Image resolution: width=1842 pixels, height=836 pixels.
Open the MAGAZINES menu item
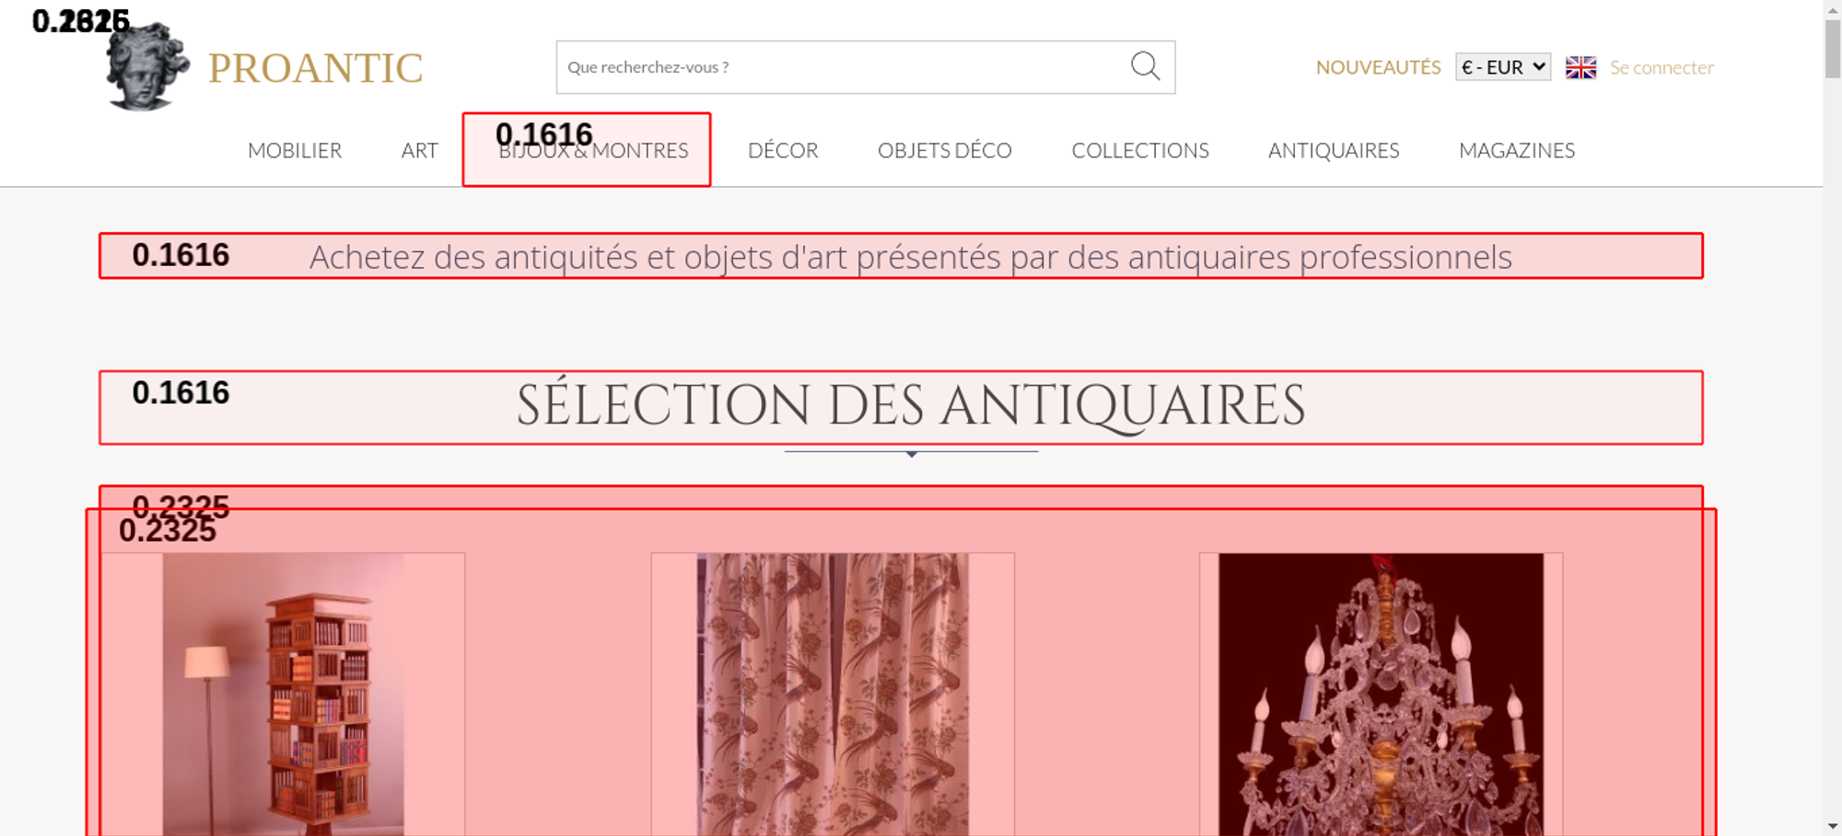coord(1516,150)
